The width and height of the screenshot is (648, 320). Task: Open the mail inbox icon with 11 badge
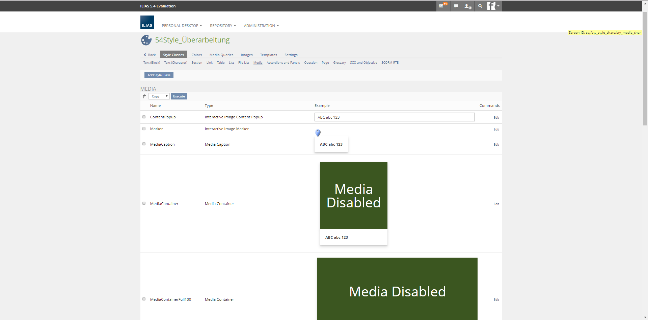click(442, 6)
